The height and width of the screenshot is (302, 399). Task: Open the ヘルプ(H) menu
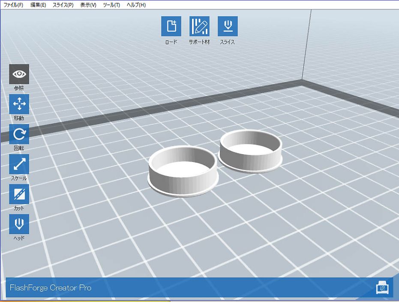click(136, 5)
